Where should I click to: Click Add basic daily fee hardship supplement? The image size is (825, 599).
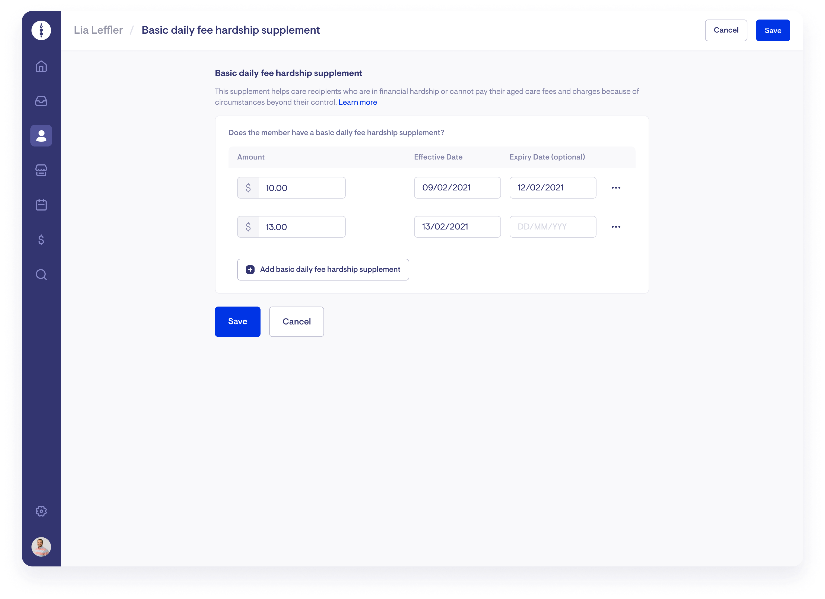[x=323, y=269]
